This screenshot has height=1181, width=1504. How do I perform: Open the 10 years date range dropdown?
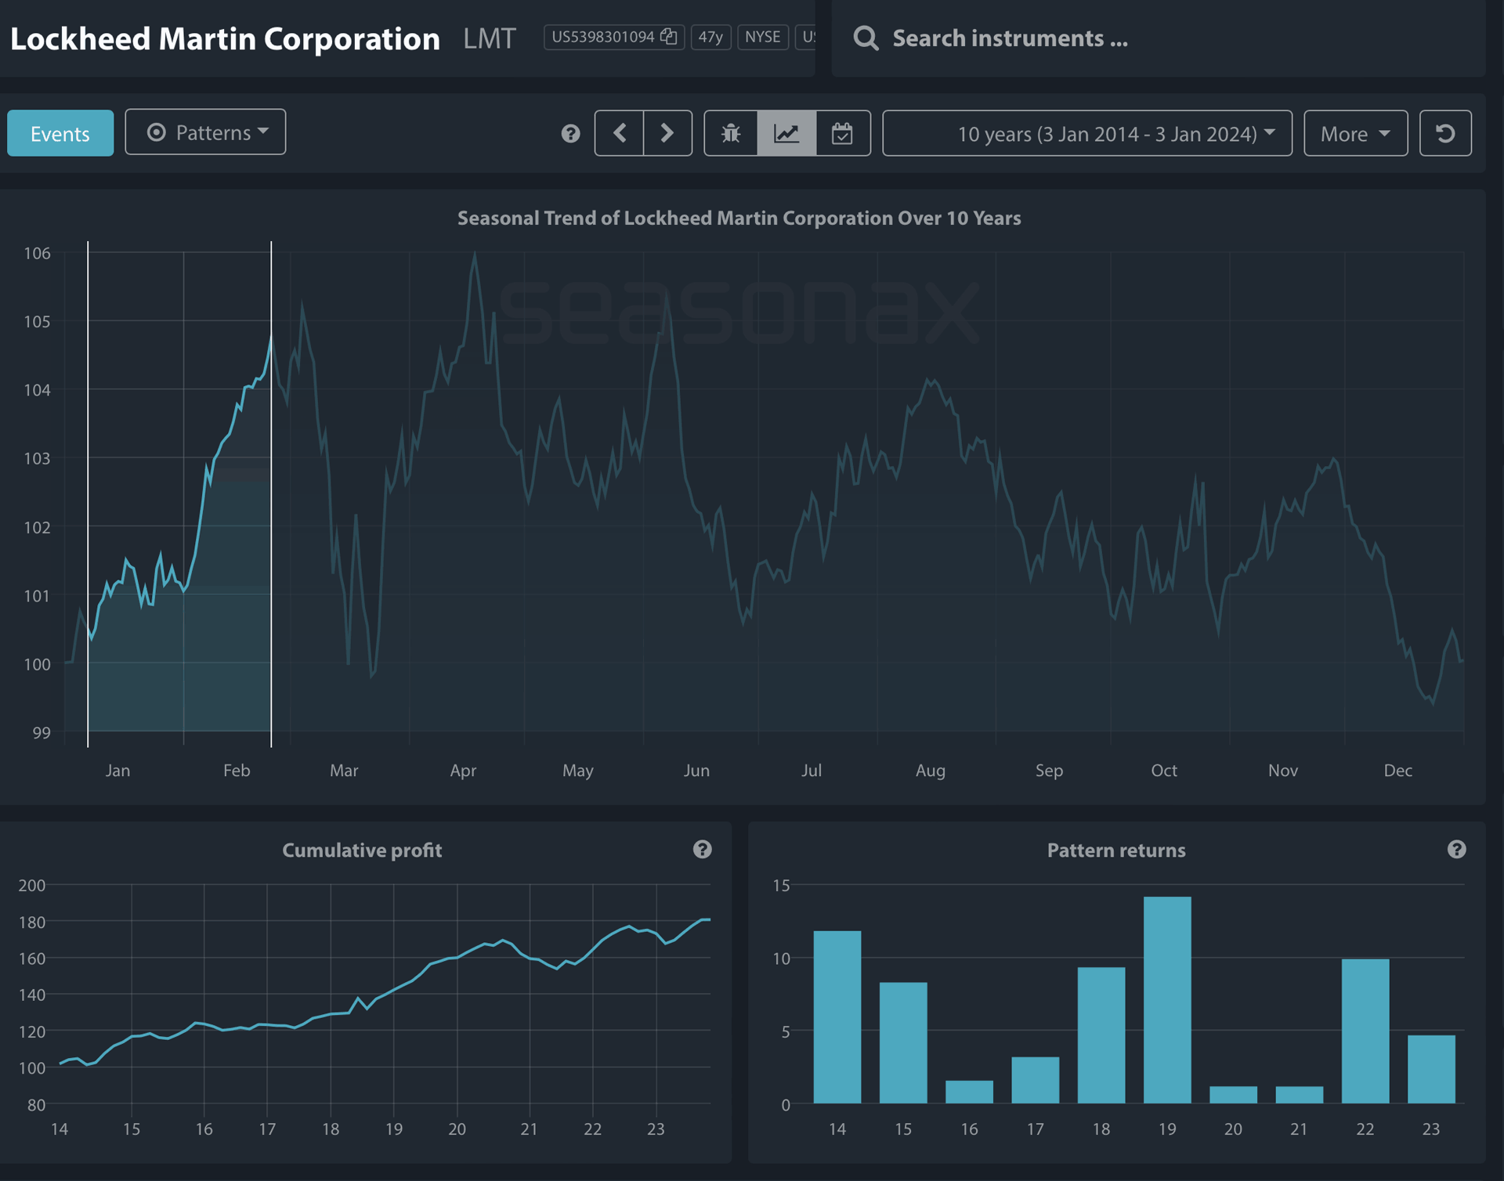1087,133
